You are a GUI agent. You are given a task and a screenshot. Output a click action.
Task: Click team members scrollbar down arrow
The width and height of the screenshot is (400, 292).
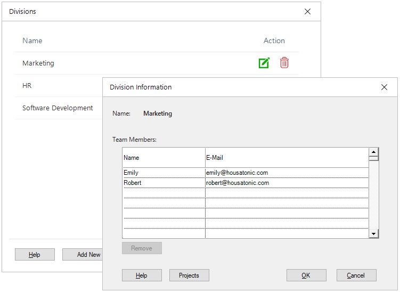click(373, 233)
